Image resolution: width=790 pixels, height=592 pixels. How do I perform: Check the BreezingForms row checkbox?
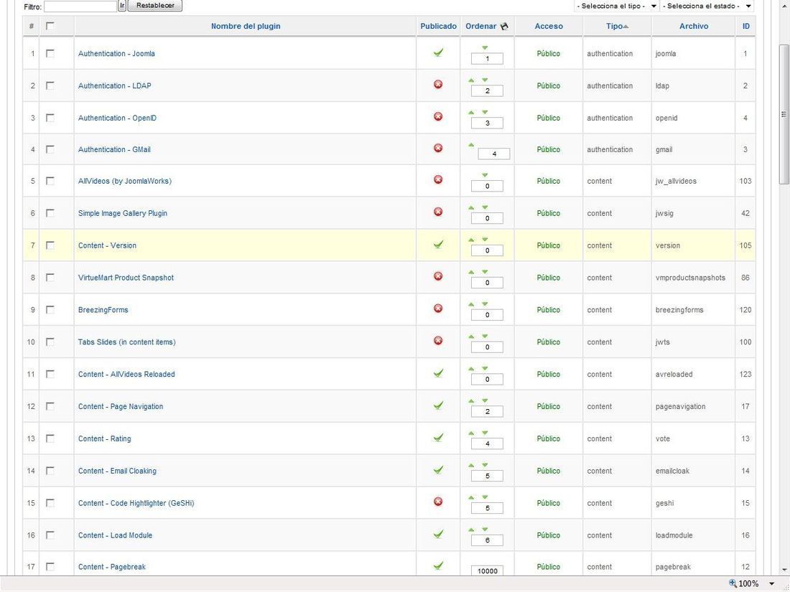50,309
